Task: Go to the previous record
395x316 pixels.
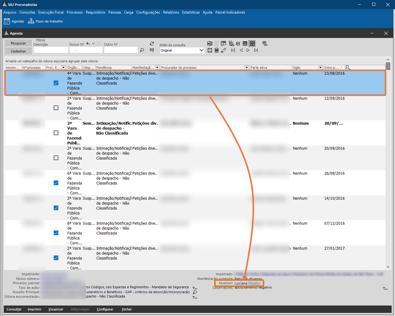Action: coord(241,50)
